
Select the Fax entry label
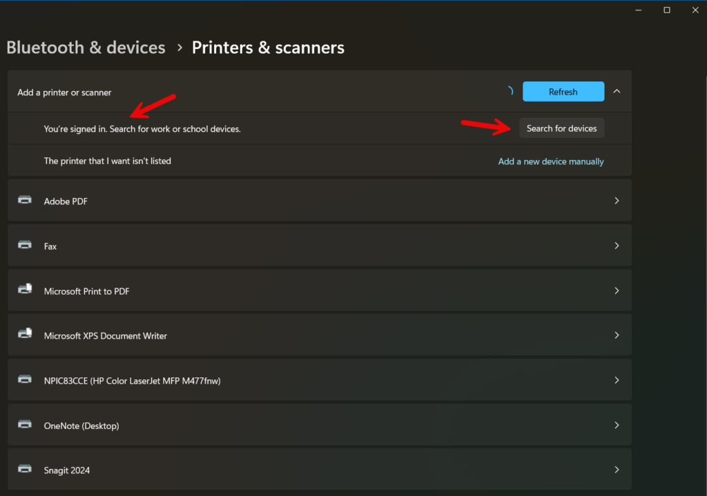[x=50, y=246]
